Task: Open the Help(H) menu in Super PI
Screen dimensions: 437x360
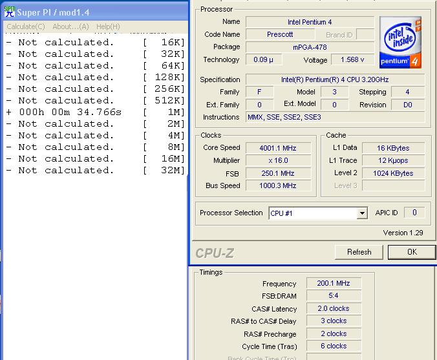Action: (x=108, y=26)
